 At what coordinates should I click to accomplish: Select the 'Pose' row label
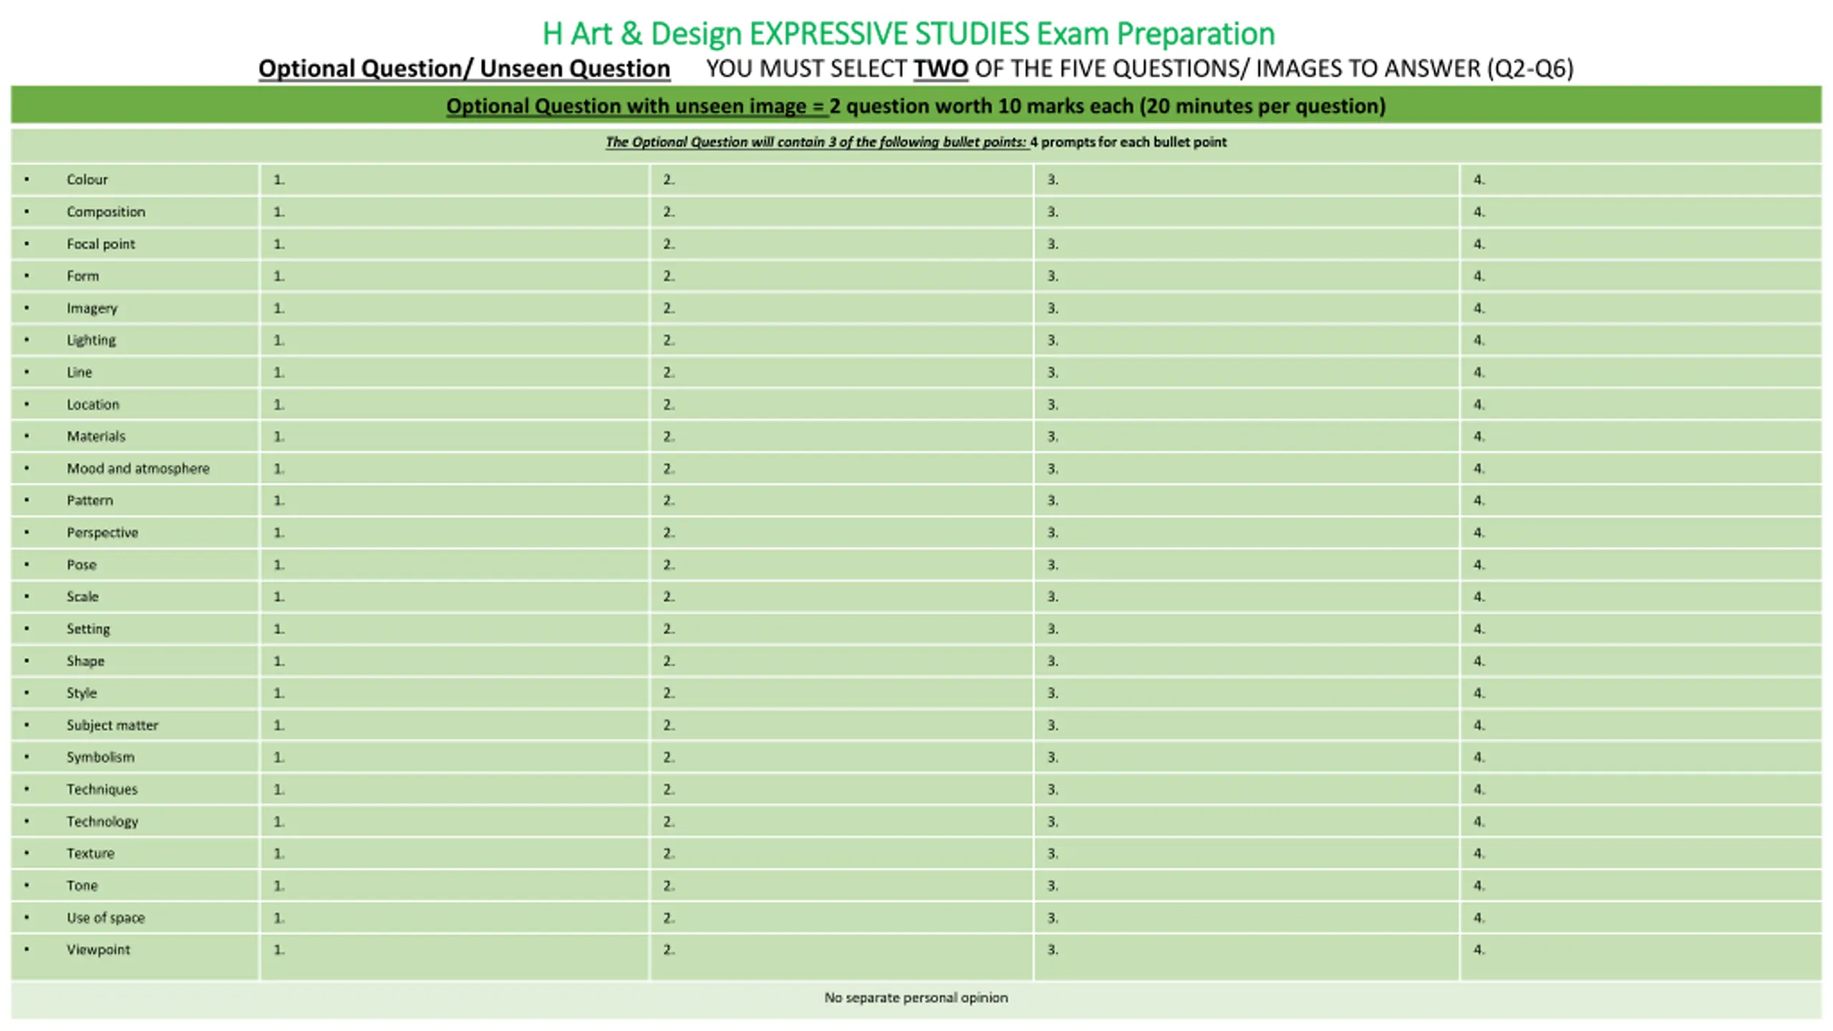coord(81,565)
